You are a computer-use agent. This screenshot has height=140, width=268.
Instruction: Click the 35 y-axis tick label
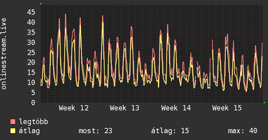31,32
